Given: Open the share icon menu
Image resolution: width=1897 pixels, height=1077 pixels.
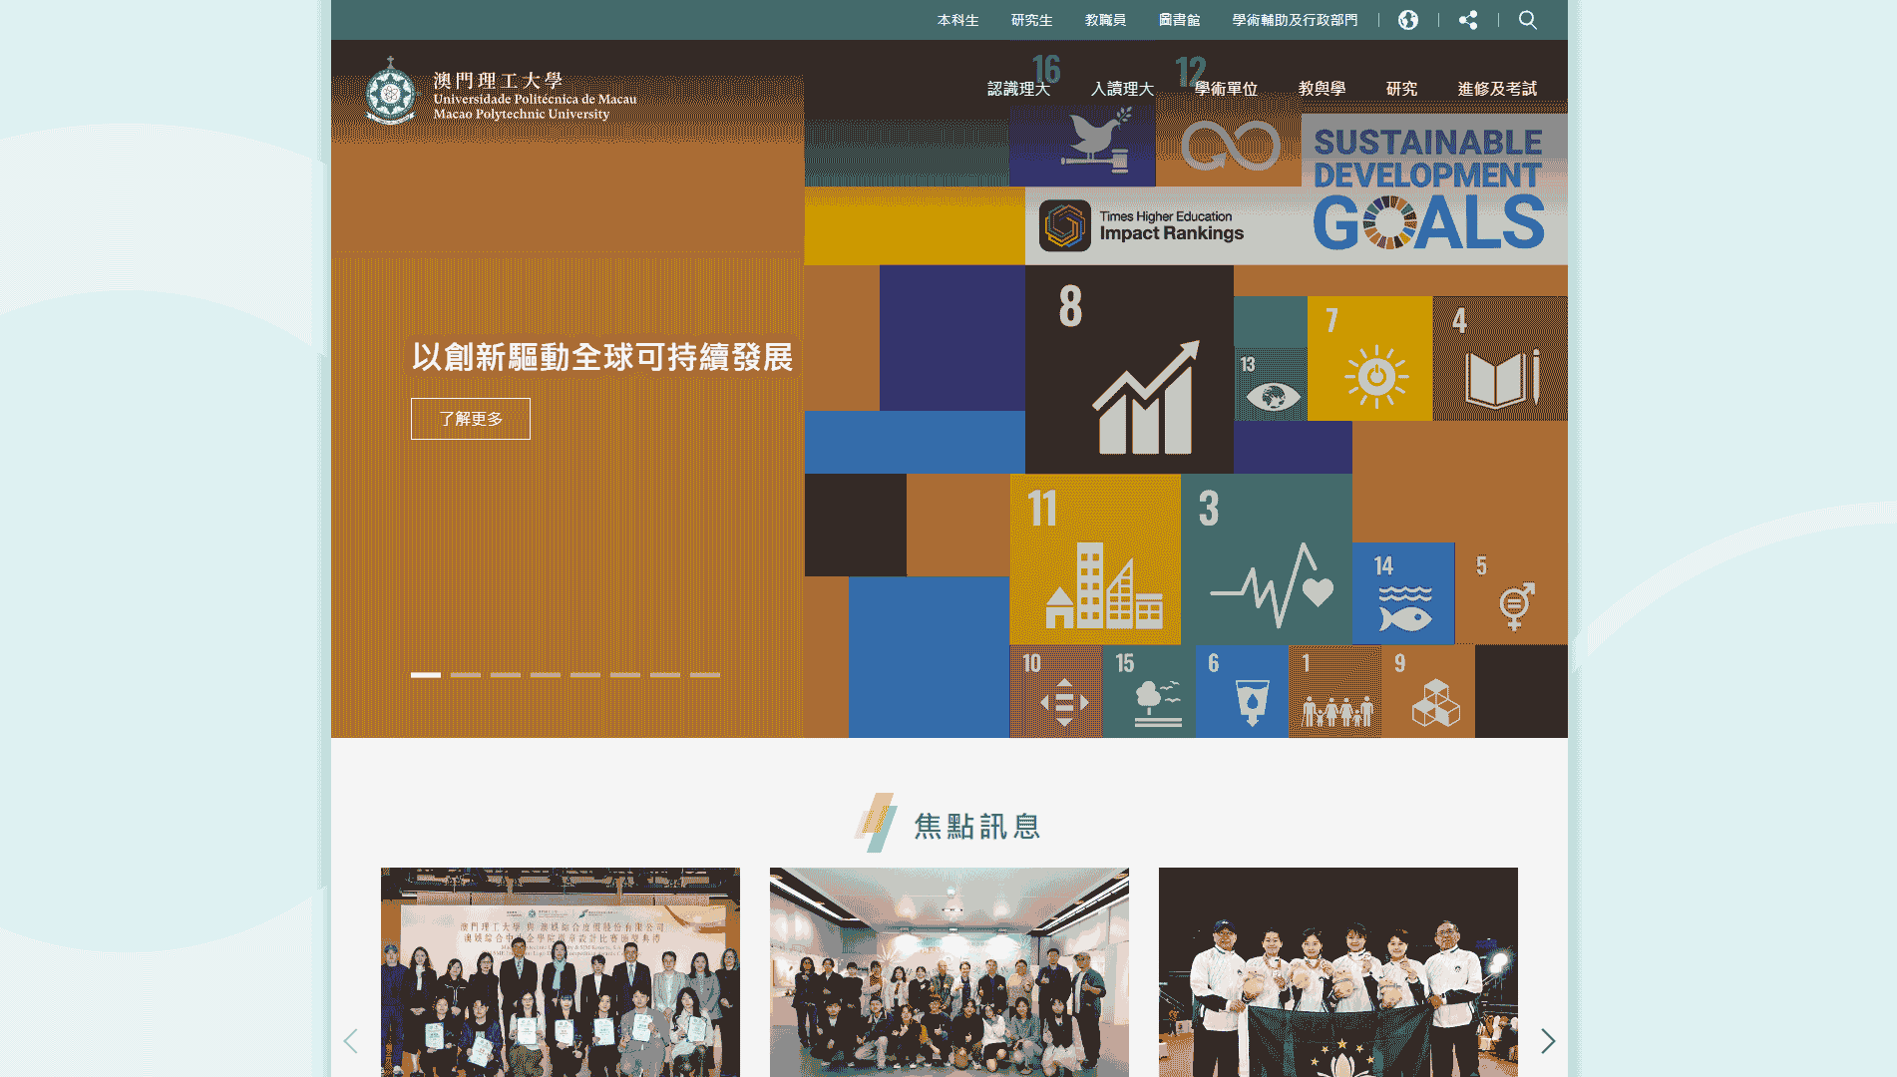Looking at the screenshot, I should [x=1468, y=20].
